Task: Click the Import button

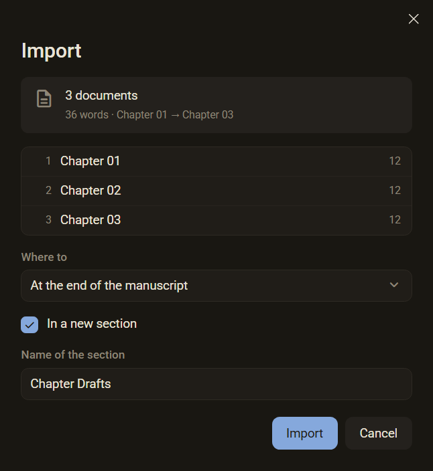Action: pyautogui.click(x=305, y=433)
